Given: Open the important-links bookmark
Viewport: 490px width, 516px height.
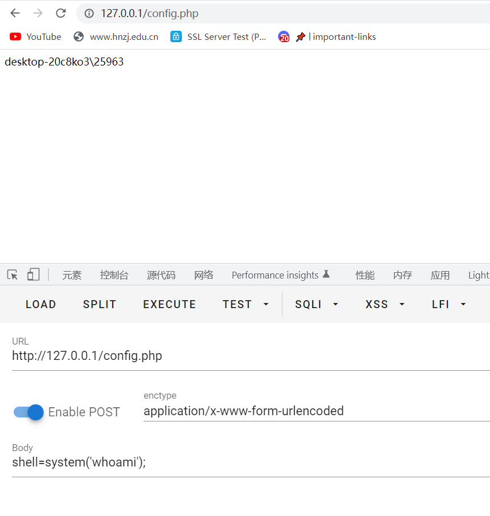Looking at the screenshot, I should click(x=335, y=36).
